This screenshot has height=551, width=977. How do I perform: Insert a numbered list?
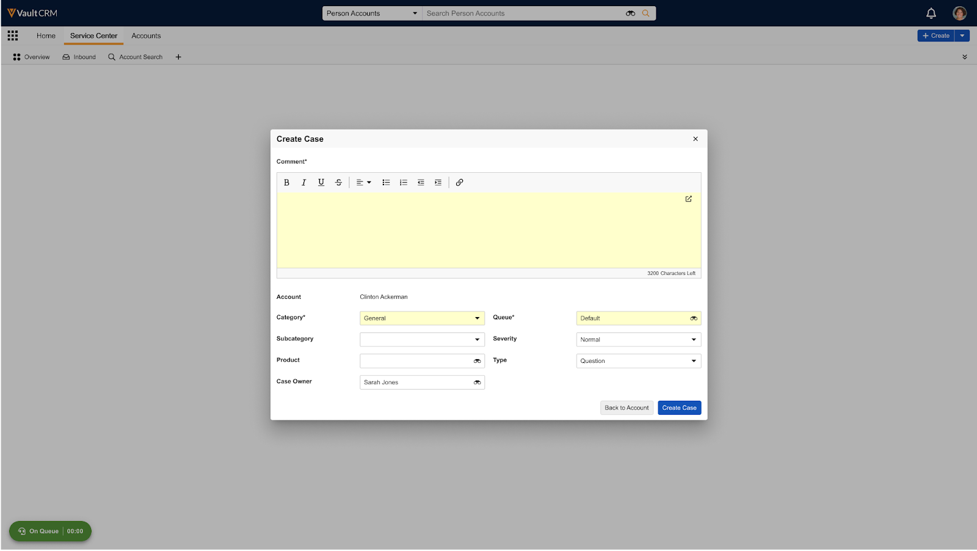pos(404,183)
